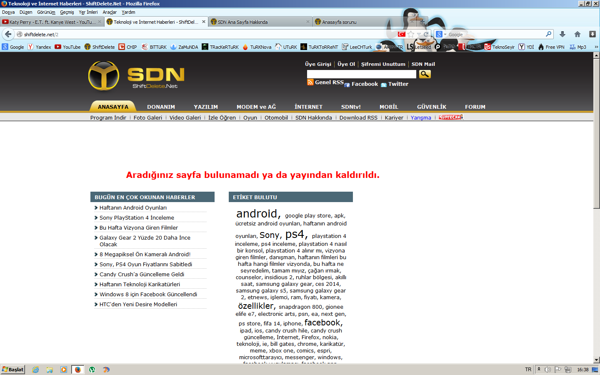Open the Sony PlayStation 4 İnceleme article
This screenshot has height=375, width=600.
coord(137,217)
